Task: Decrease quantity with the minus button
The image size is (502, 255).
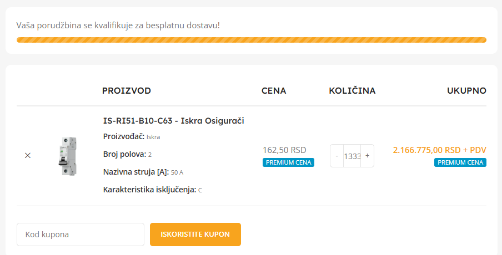Action: click(337, 156)
